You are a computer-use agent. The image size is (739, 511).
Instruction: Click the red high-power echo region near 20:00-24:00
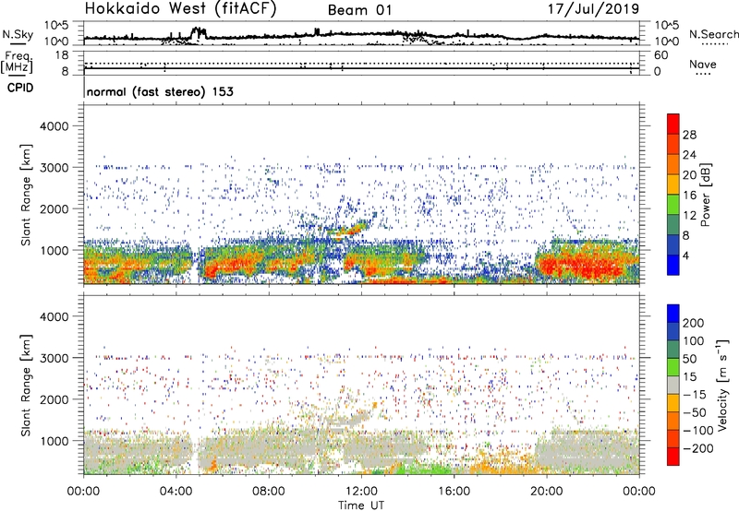[585, 266]
